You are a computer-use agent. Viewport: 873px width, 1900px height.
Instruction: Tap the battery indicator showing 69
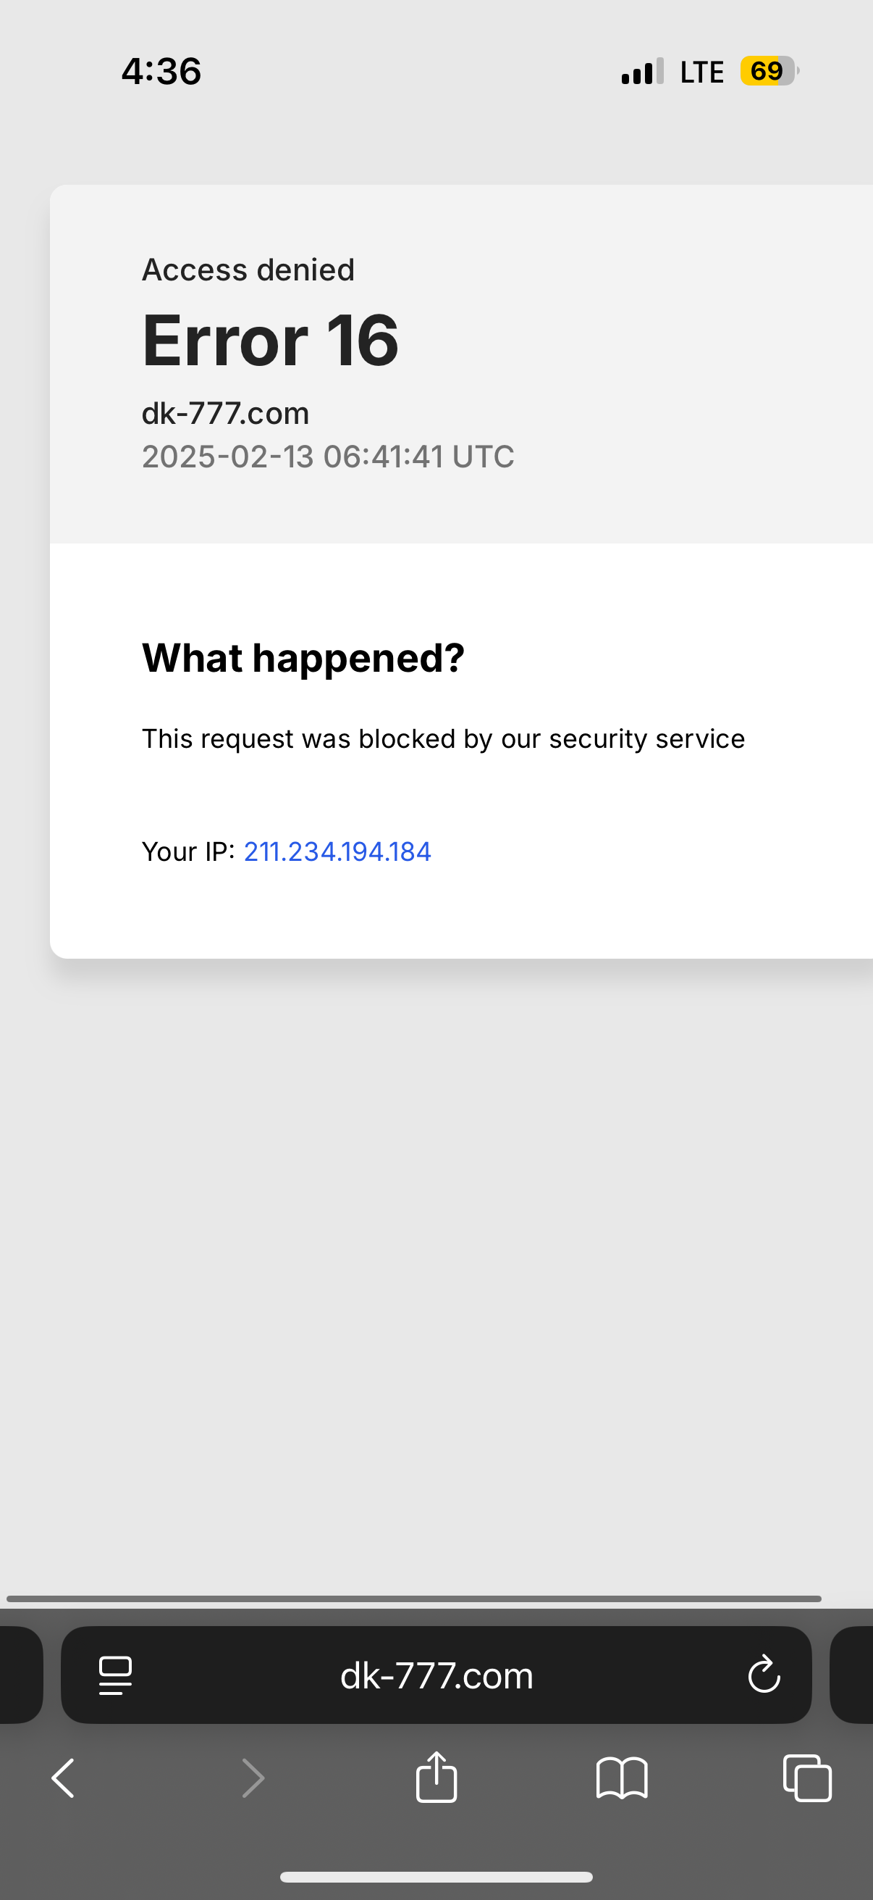[768, 72]
